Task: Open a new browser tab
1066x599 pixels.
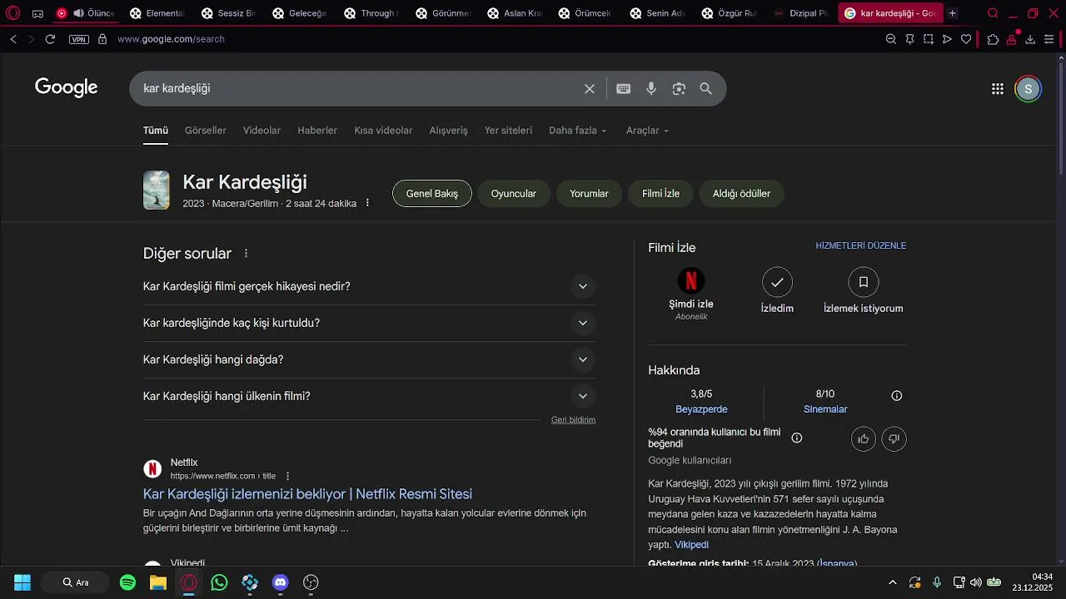Action: coord(953,13)
